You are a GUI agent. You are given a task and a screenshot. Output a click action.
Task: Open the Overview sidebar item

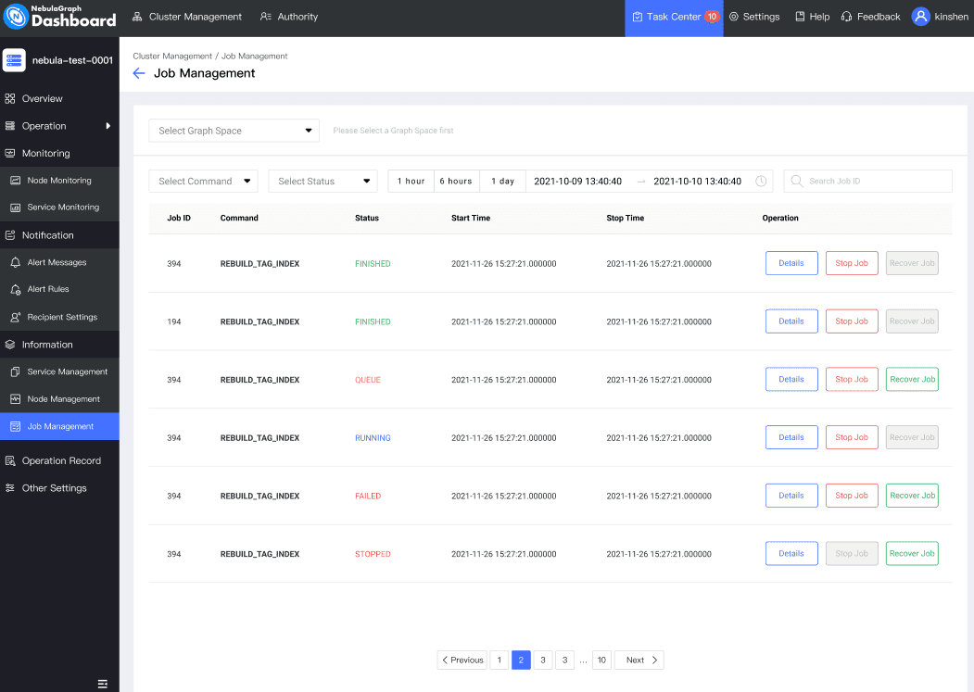(x=59, y=99)
